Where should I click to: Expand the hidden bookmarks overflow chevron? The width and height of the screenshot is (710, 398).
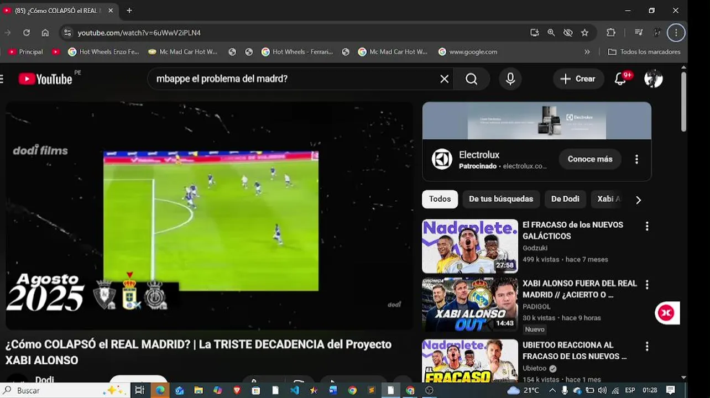tap(587, 52)
